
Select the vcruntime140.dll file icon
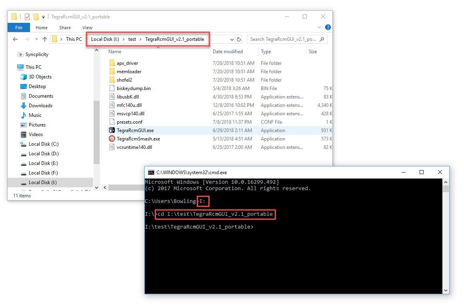[112, 147]
